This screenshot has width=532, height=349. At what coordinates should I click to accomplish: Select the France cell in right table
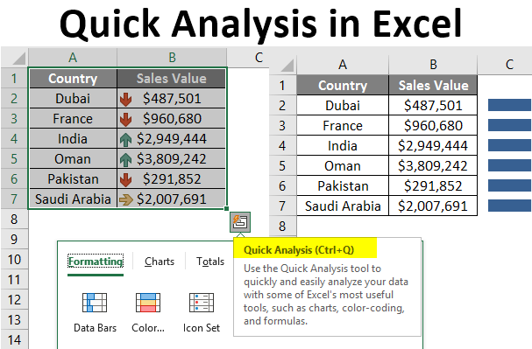point(343,126)
